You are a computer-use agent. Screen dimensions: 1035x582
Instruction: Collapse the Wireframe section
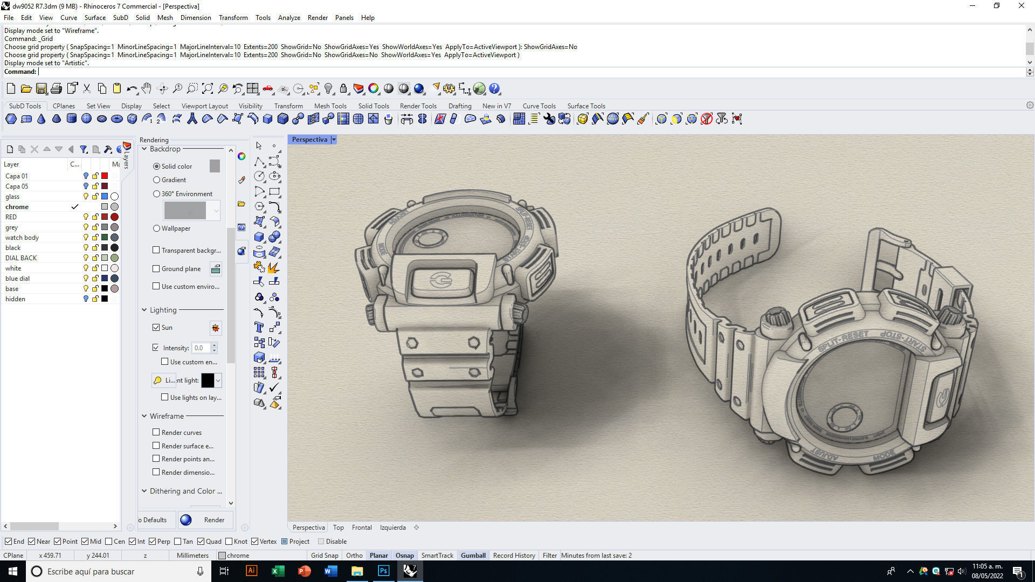[x=144, y=416]
